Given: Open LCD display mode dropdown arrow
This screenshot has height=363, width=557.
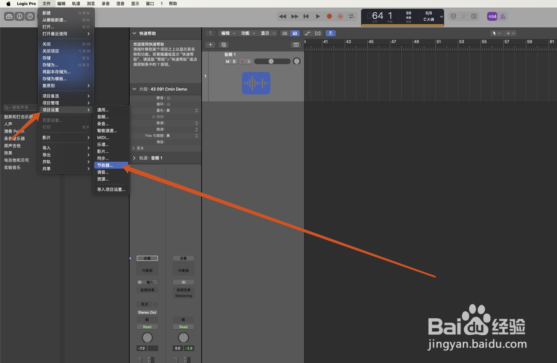Looking at the screenshot, I should [x=442, y=16].
